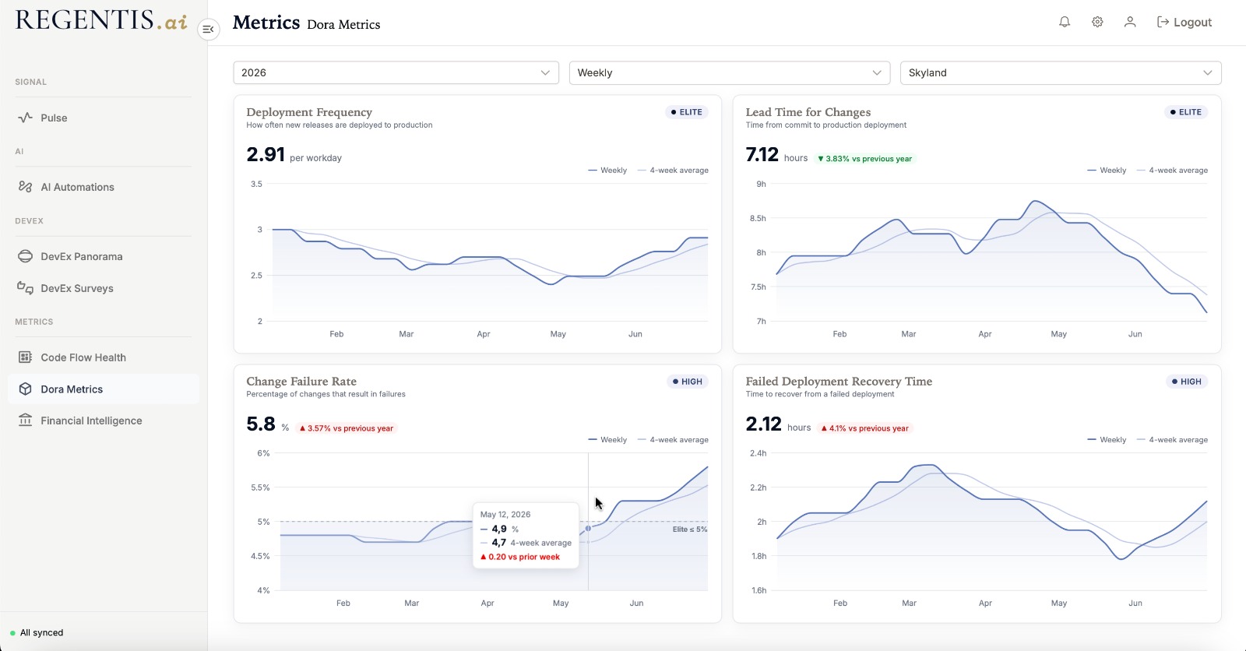Toggle Weekly legend in Lead Time chart
The width and height of the screenshot is (1246, 651).
(1107, 171)
